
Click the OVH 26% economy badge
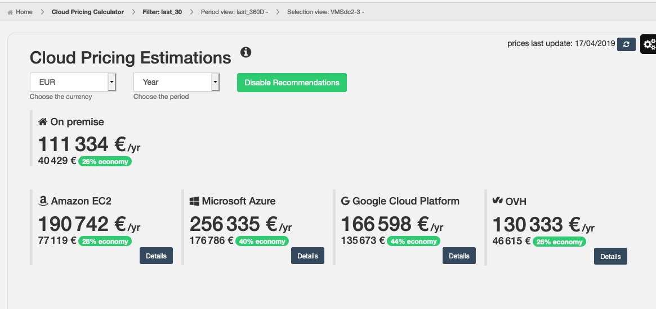[x=559, y=242]
